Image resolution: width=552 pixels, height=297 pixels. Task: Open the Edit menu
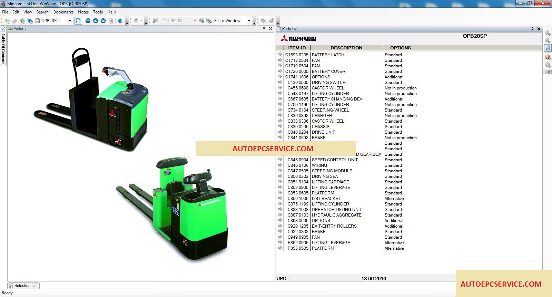[x=16, y=12]
